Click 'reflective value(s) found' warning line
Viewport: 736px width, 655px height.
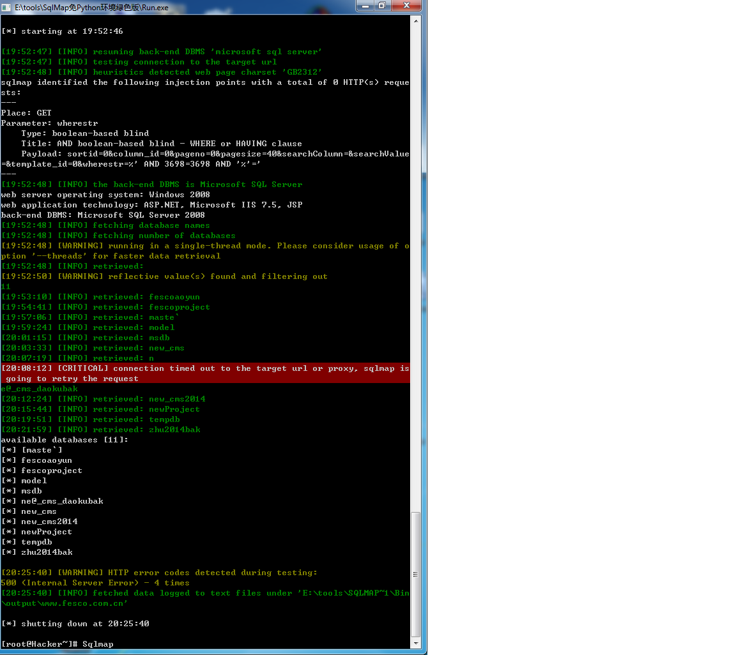point(164,277)
